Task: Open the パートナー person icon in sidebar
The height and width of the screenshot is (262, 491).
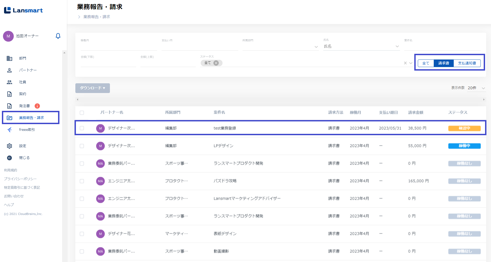Action: coord(9,70)
